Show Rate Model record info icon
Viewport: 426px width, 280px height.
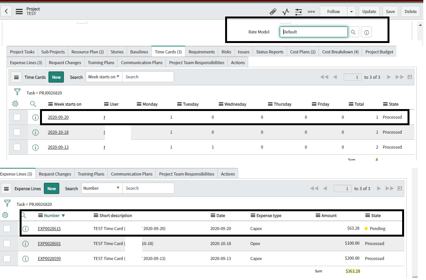[x=366, y=33]
